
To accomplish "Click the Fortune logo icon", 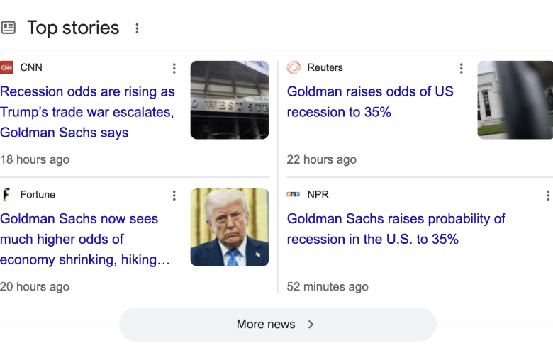I will tap(6, 195).
